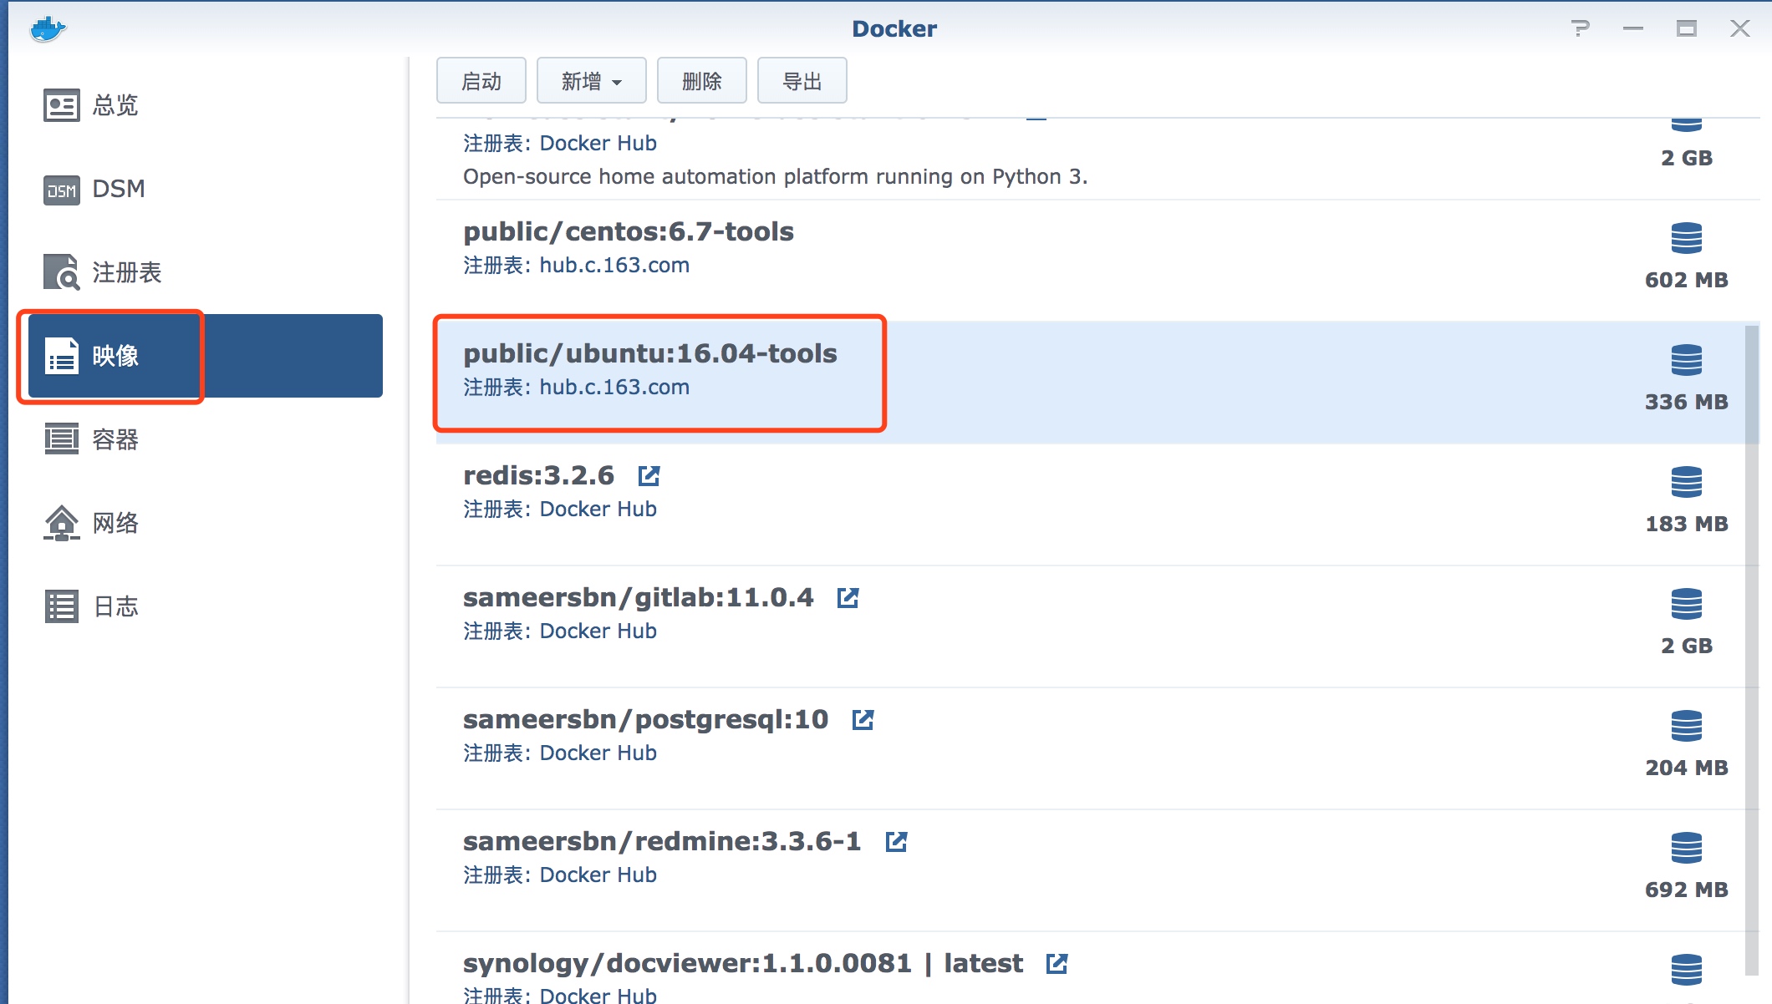Open the help question mark button
Screen dimensions: 1772x1004
[x=1580, y=28]
